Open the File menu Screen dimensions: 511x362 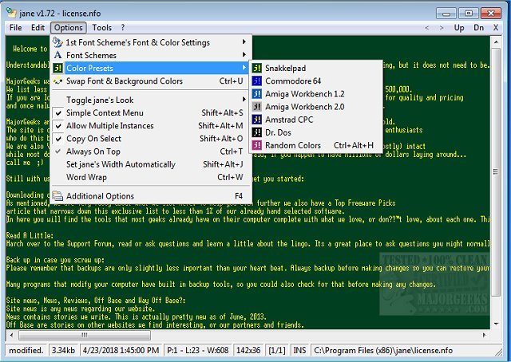16,28
